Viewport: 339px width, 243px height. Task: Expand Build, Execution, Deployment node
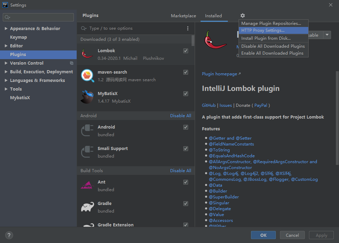[6, 72]
